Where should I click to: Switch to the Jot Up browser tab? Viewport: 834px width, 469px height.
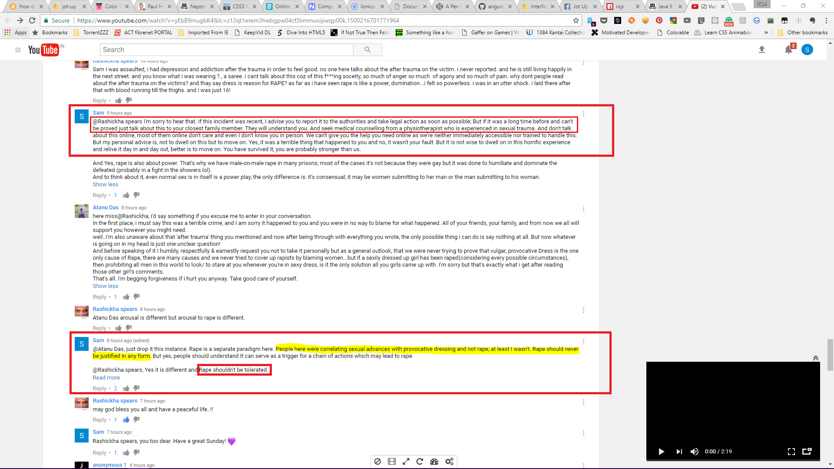(579, 7)
